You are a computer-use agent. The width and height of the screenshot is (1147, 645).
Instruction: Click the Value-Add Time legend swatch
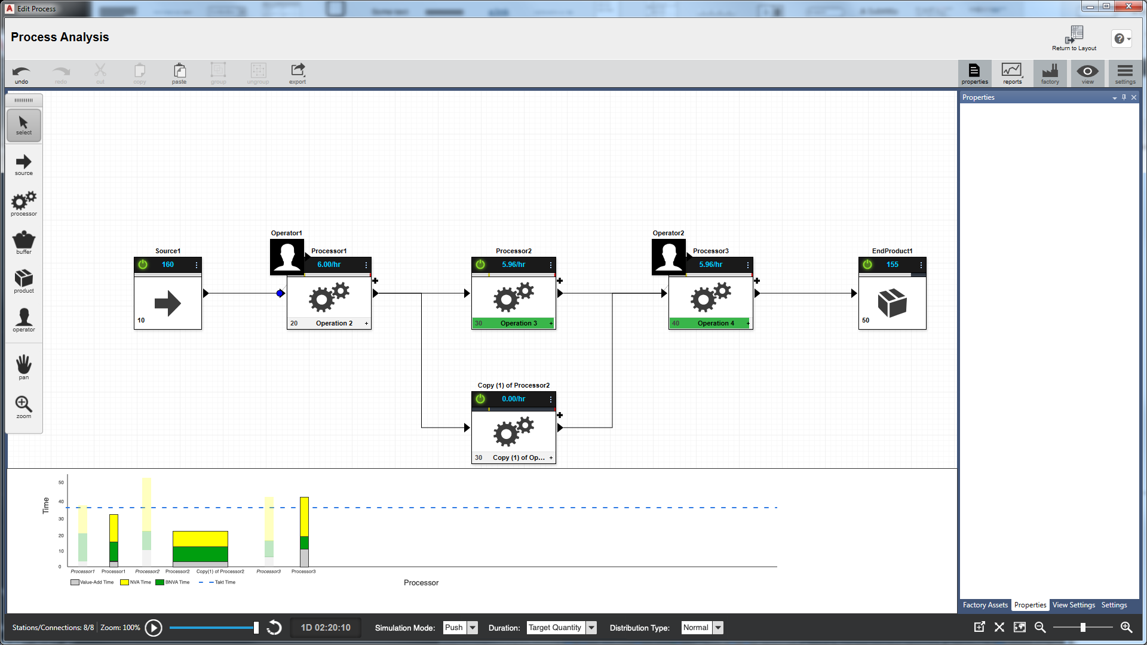(x=75, y=582)
